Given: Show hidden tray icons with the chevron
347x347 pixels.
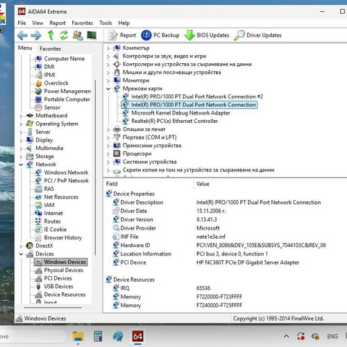Looking at the screenshot, I should click(287, 336).
